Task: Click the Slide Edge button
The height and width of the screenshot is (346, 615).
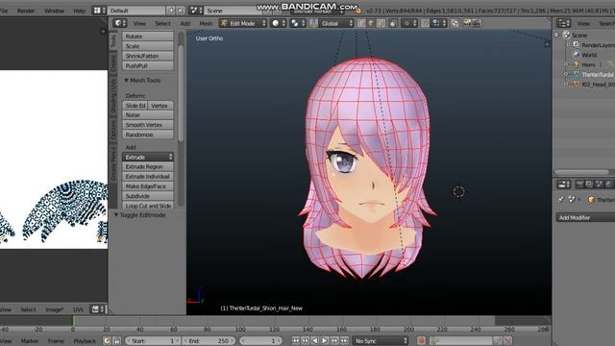Action: (135, 106)
